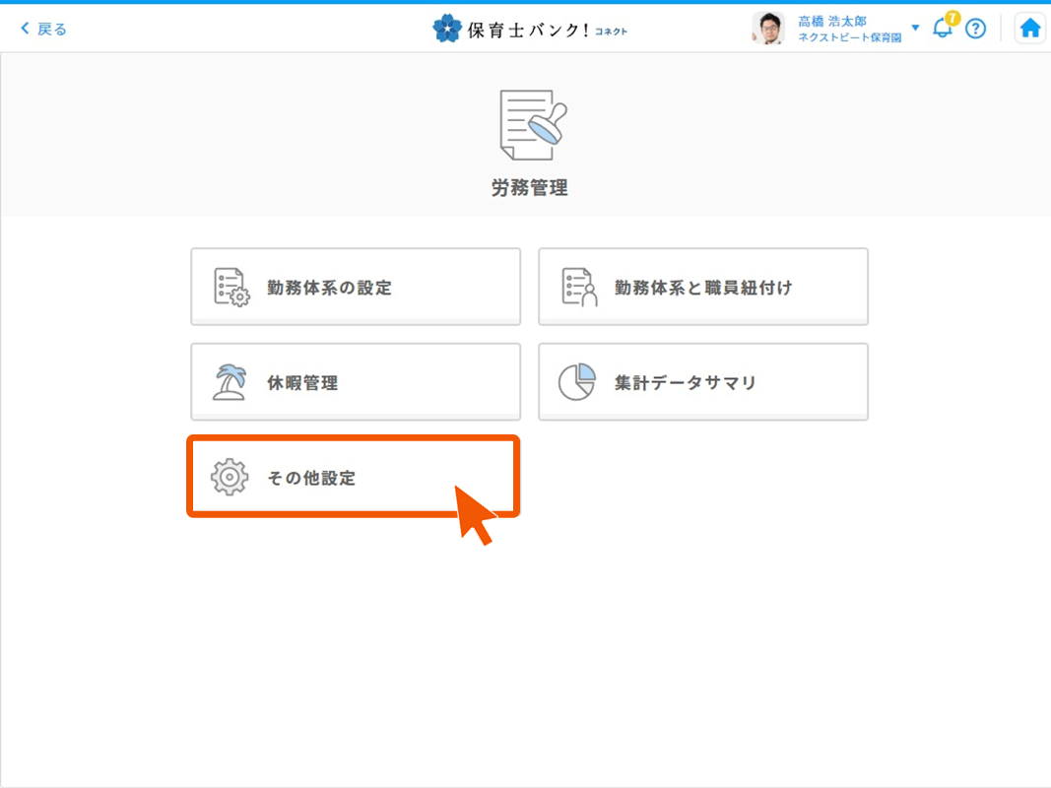Viewport: 1051px width, 788px height.
Task: Click the 保育士バンク！コネクト flower logo
Action: [447, 29]
